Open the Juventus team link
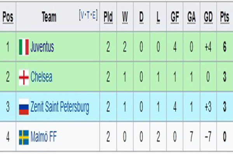 [x=42, y=47]
